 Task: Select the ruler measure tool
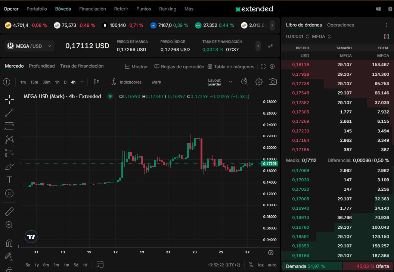[9, 212]
